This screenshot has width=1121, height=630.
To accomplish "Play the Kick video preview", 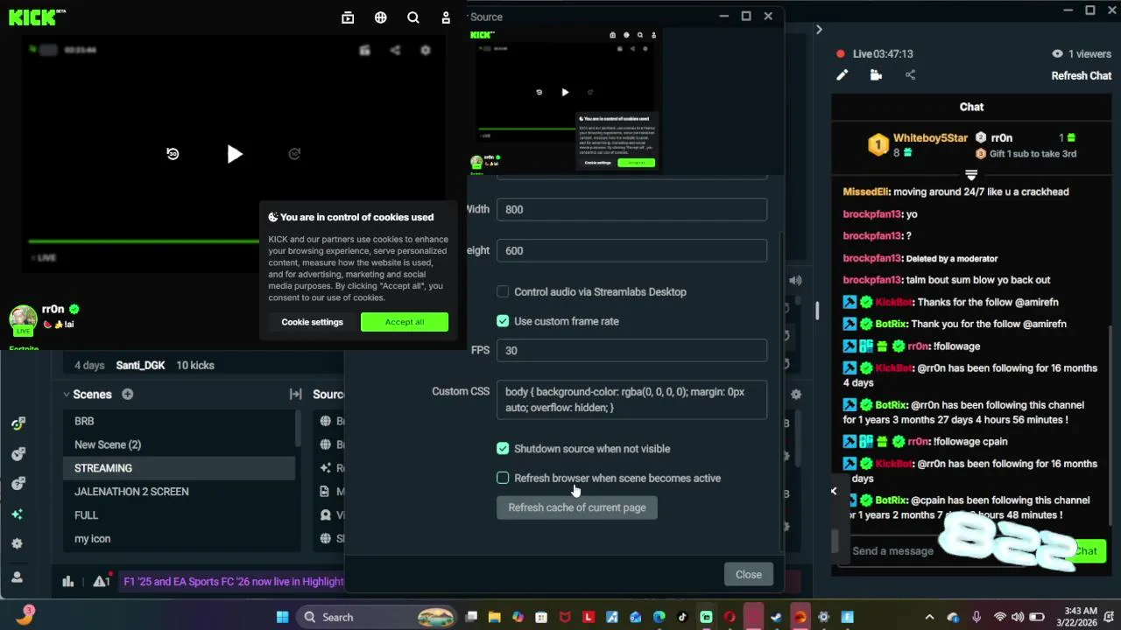I will tap(234, 155).
